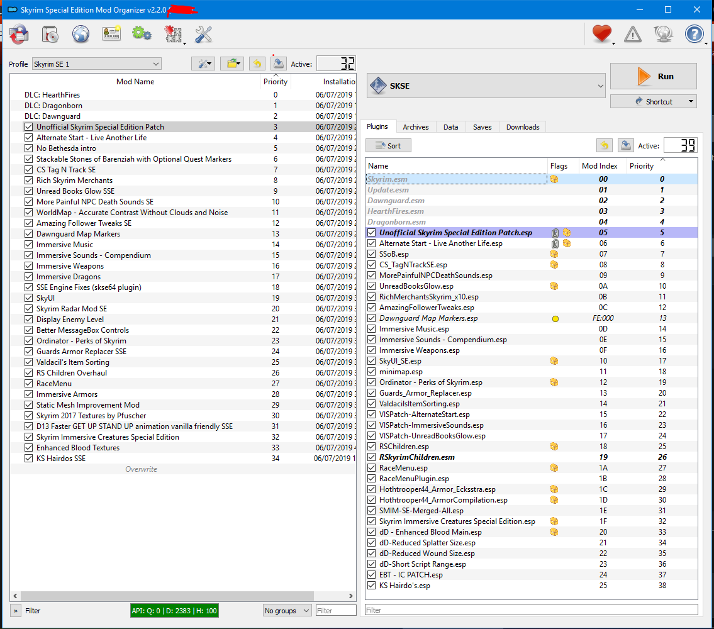Open the Tools puzzle-piece icon

(x=173, y=34)
